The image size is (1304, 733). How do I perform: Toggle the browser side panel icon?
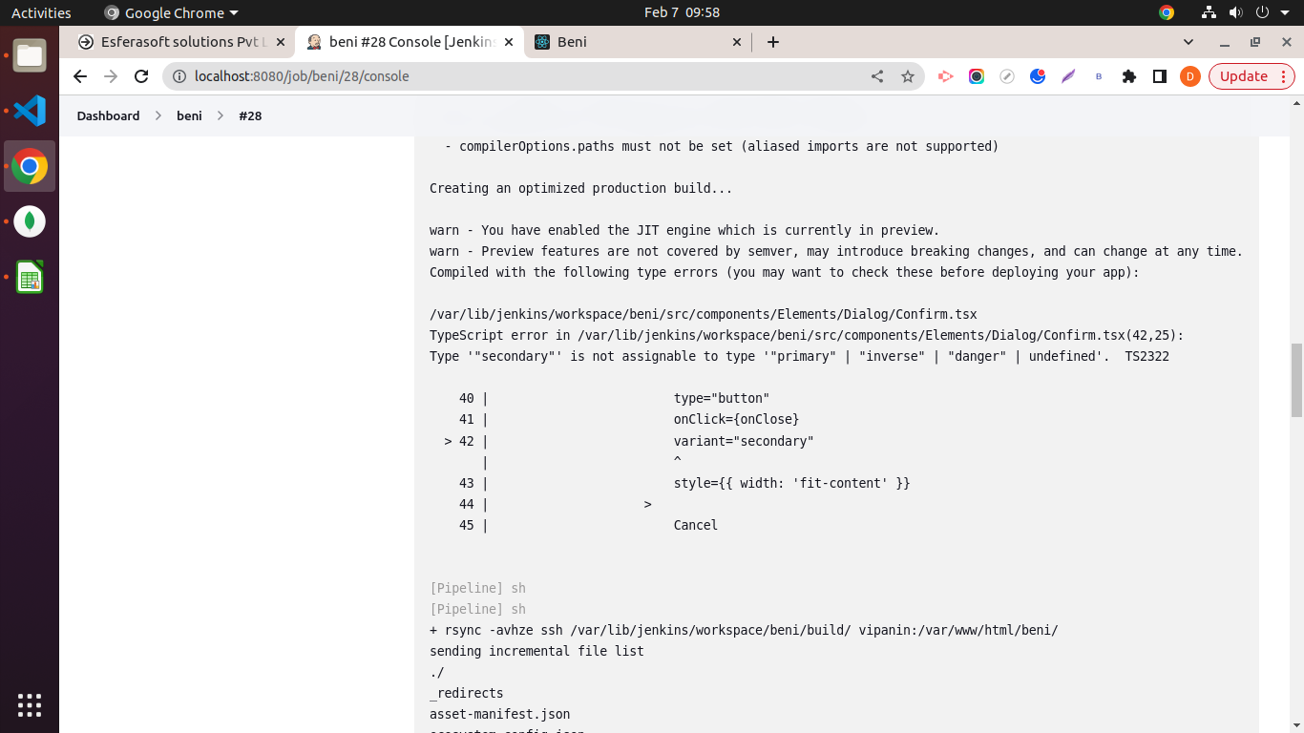(x=1160, y=76)
